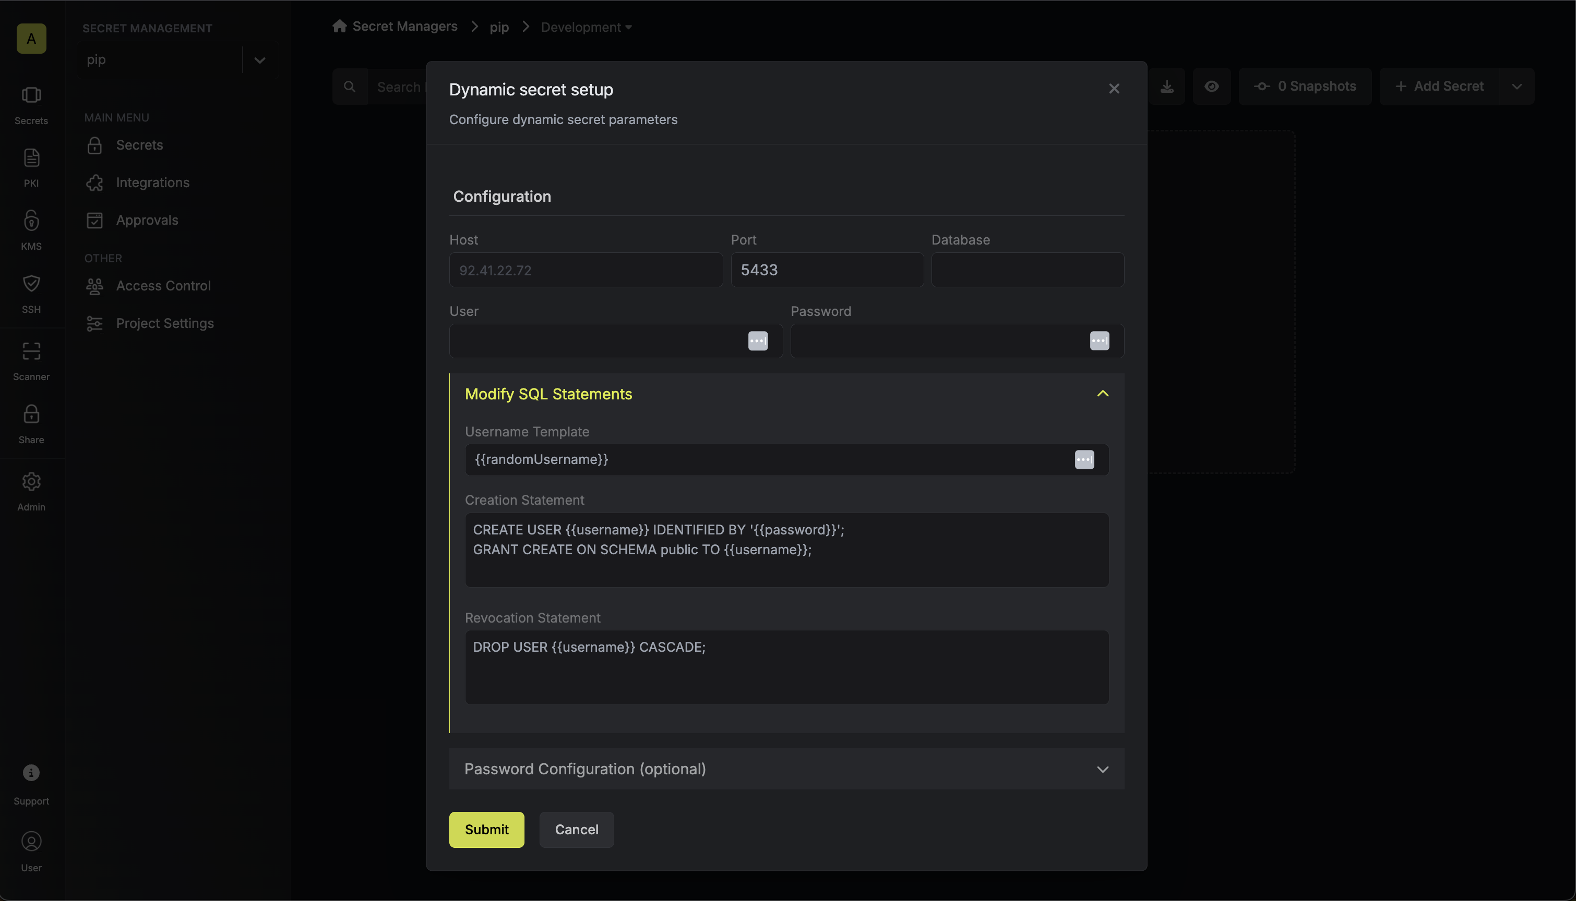
Task: Click the organization avatar A
Action: pos(31,39)
